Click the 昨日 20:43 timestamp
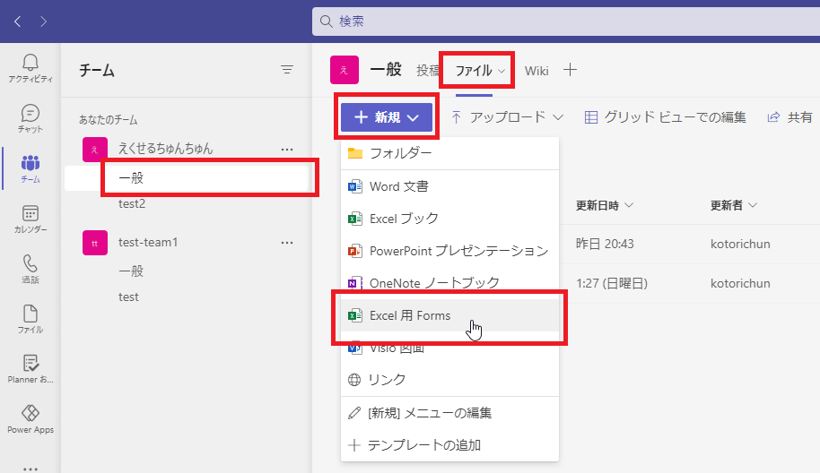Viewport: 820px width, 473px height. tap(605, 244)
